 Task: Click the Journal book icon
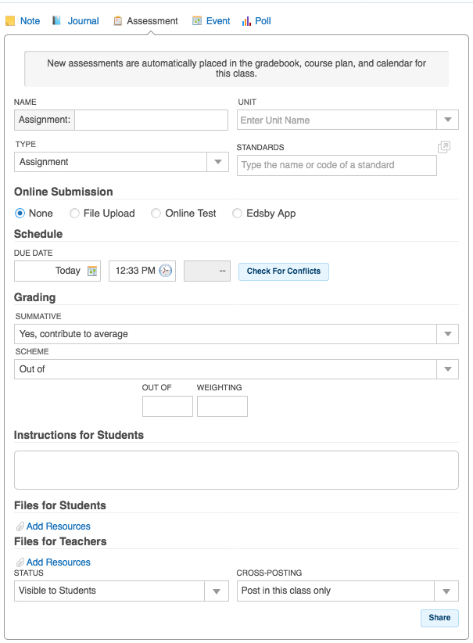tap(56, 21)
